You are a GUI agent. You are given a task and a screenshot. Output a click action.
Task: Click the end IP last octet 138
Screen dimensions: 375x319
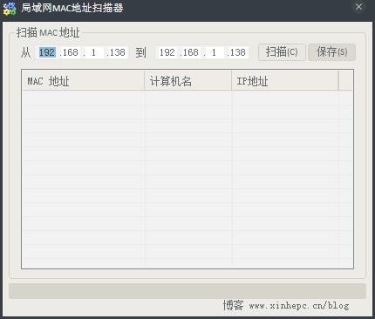point(238,52)
